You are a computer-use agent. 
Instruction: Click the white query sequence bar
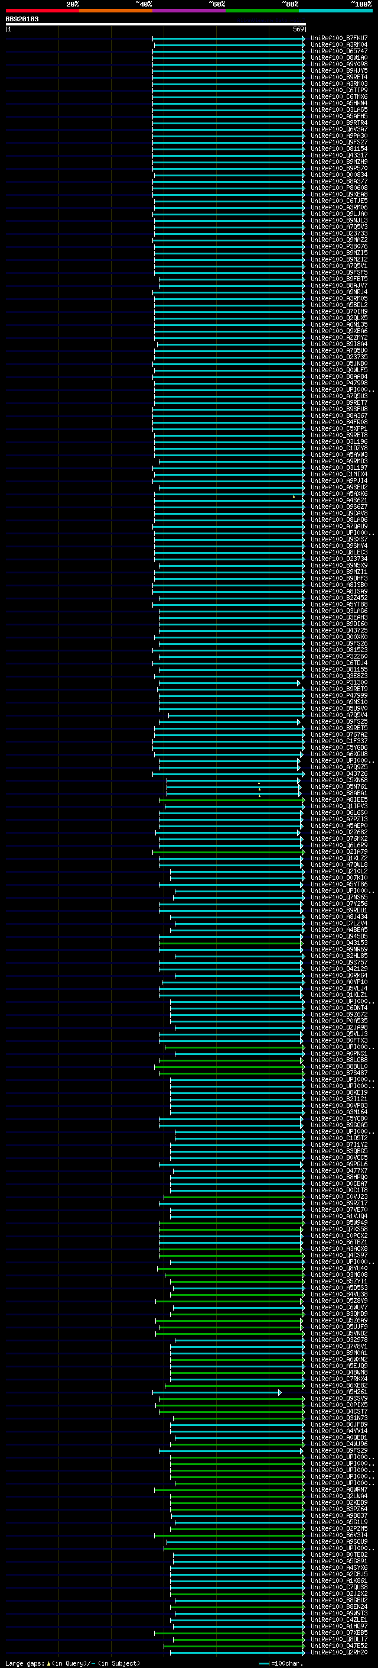[x=156, y=24]
